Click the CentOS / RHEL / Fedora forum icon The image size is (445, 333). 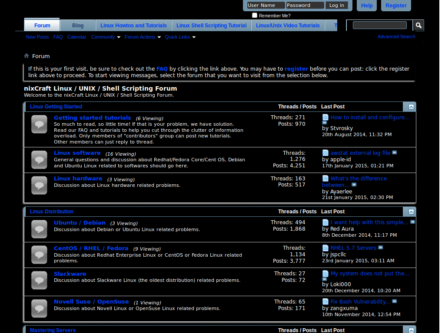coord(39,255)
